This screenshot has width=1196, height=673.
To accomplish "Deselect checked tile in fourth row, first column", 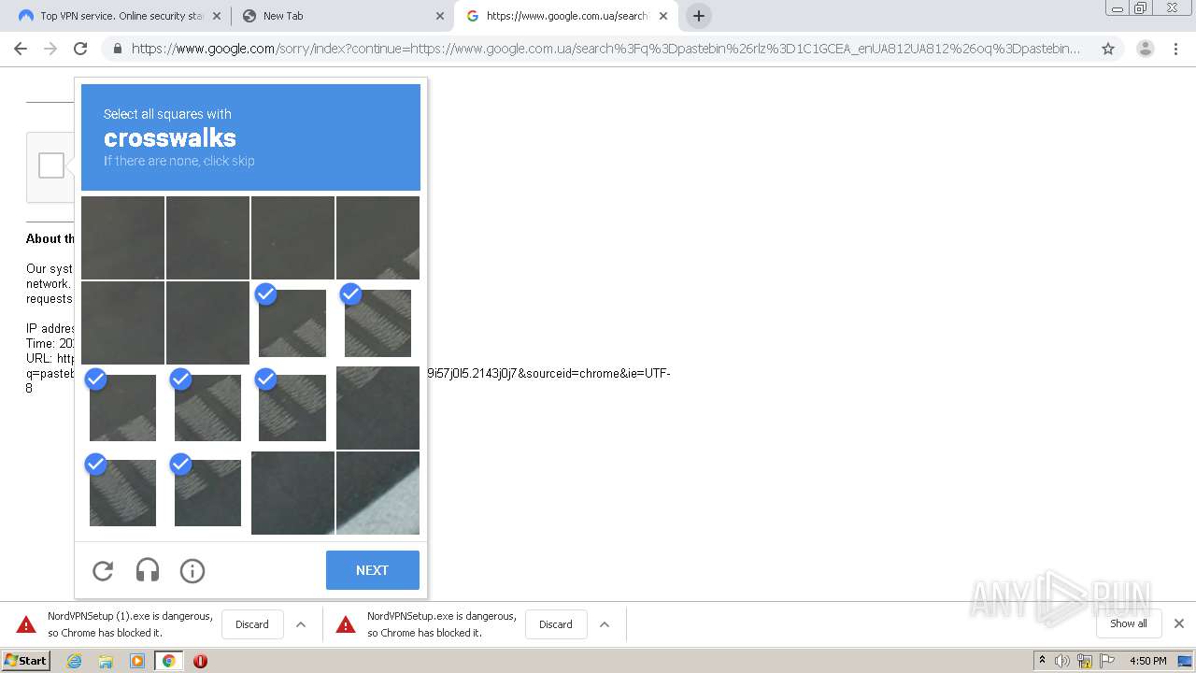I will (x=122, y=493).
